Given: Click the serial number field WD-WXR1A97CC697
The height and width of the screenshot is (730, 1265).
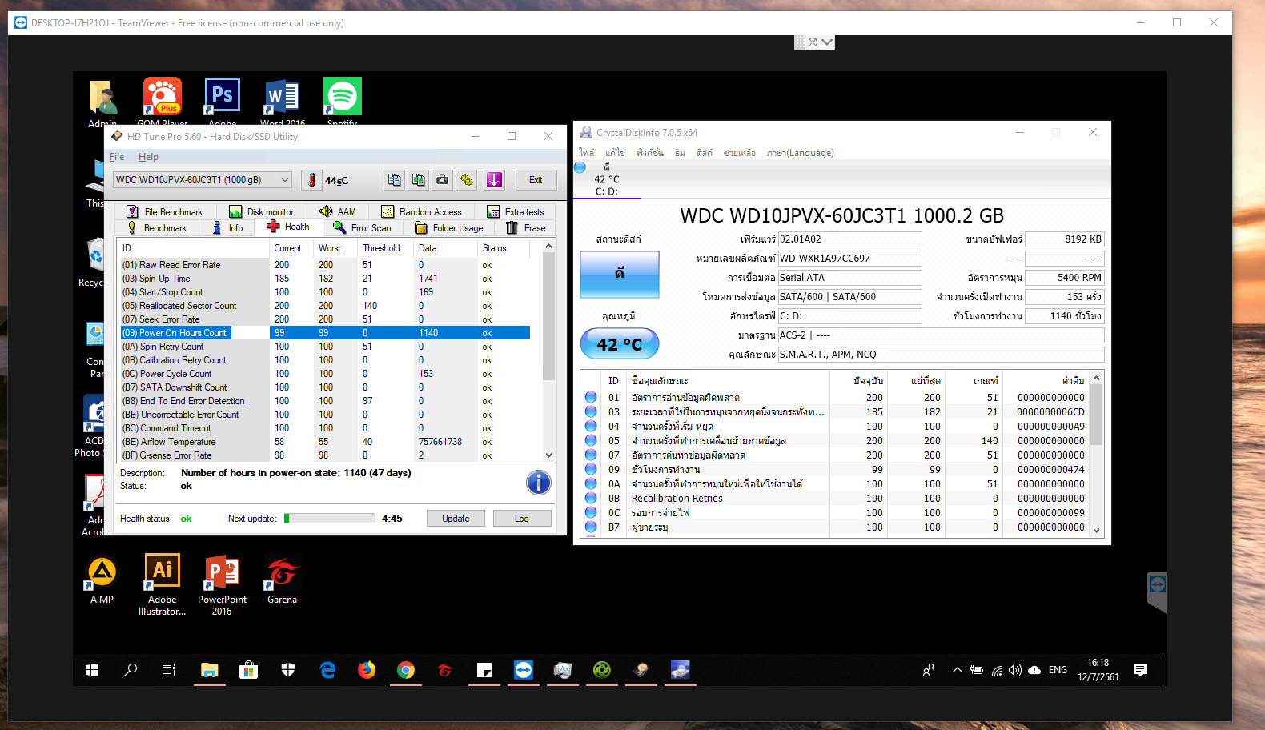Looking at the screenshot, I should click(849, 259).
